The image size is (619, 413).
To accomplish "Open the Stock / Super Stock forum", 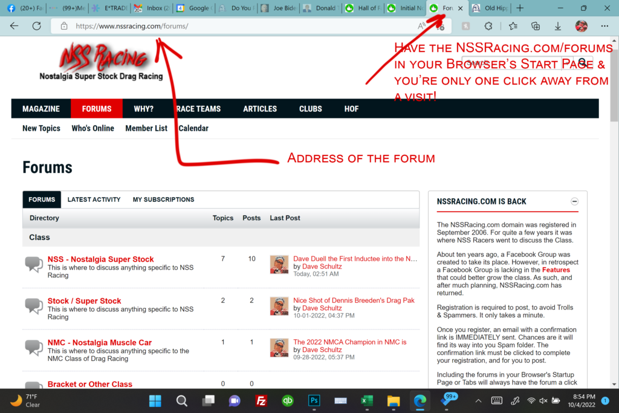I will [85, 301].
